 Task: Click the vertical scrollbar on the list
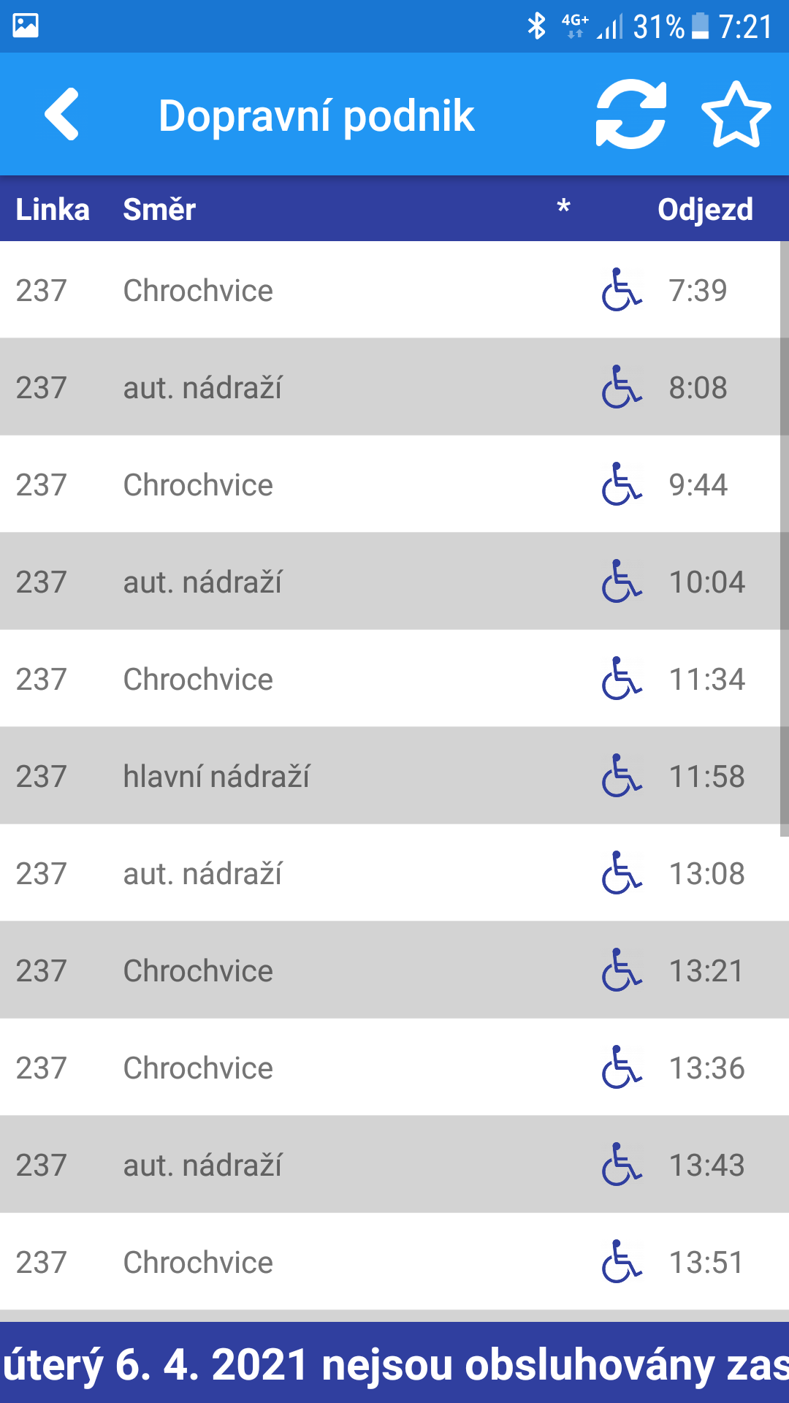[784, 541]
